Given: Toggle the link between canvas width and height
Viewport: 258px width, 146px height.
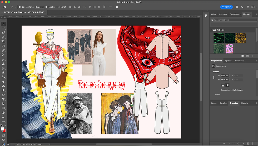Looking at the screenshot, I should (x=214, y=78).
